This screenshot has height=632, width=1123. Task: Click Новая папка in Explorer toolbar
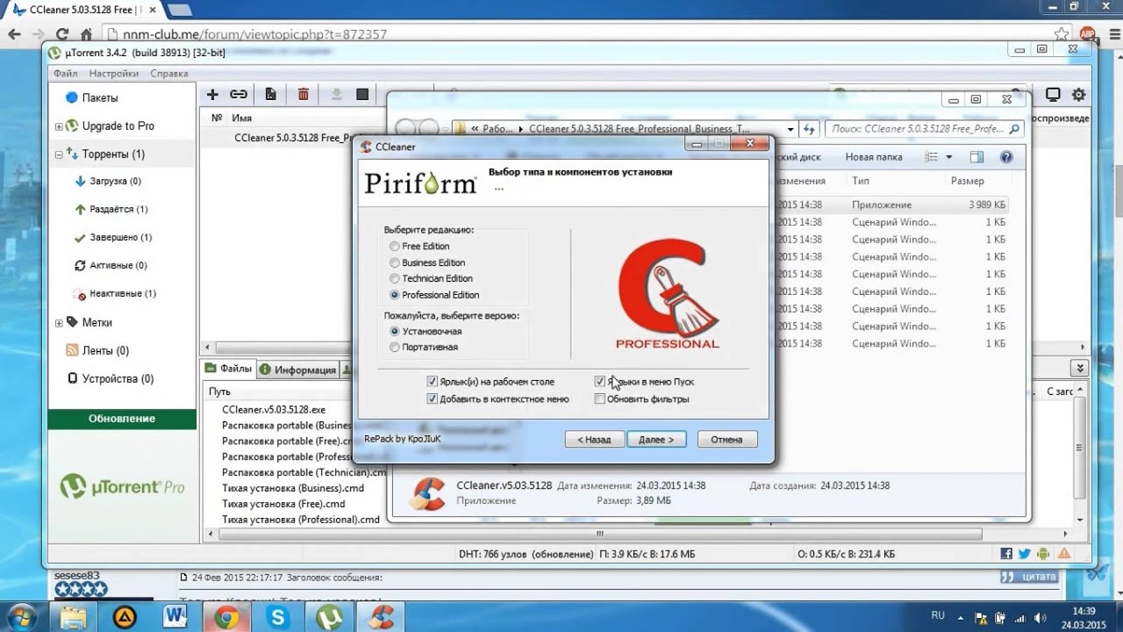click(x=873, y=157)
